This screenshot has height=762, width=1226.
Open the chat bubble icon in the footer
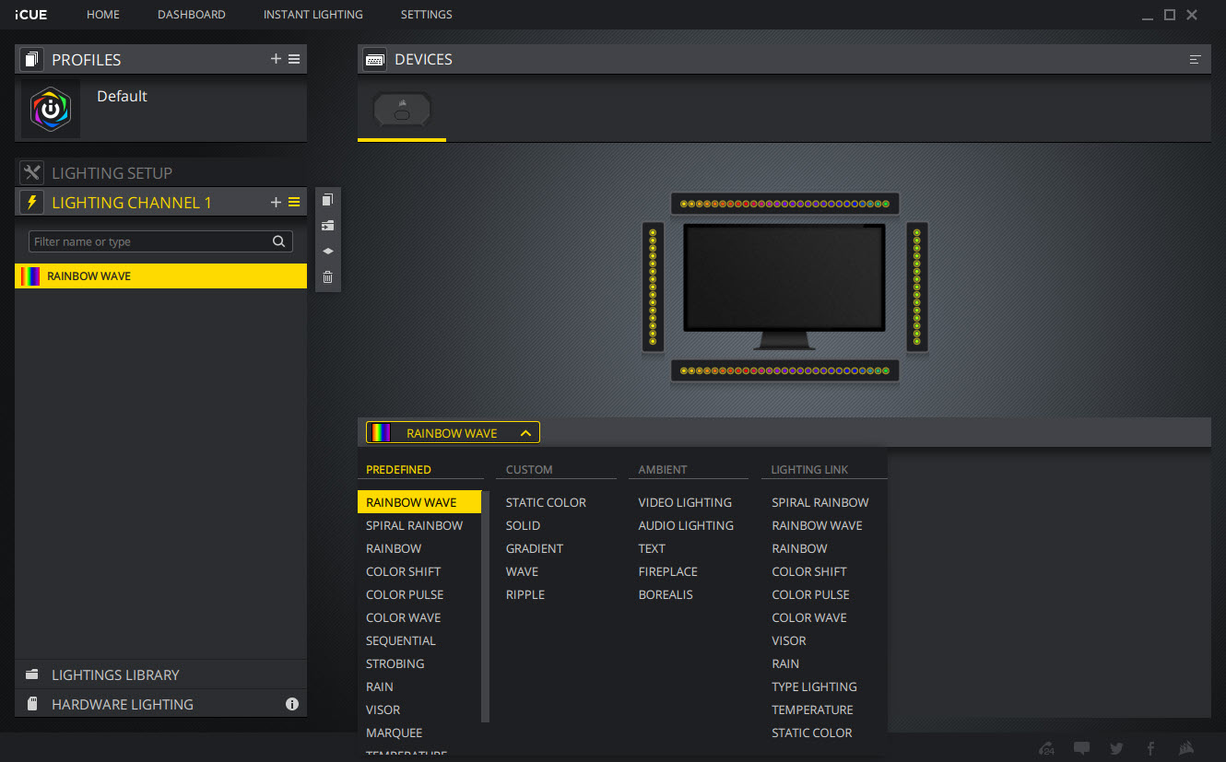pos(1082,748)
